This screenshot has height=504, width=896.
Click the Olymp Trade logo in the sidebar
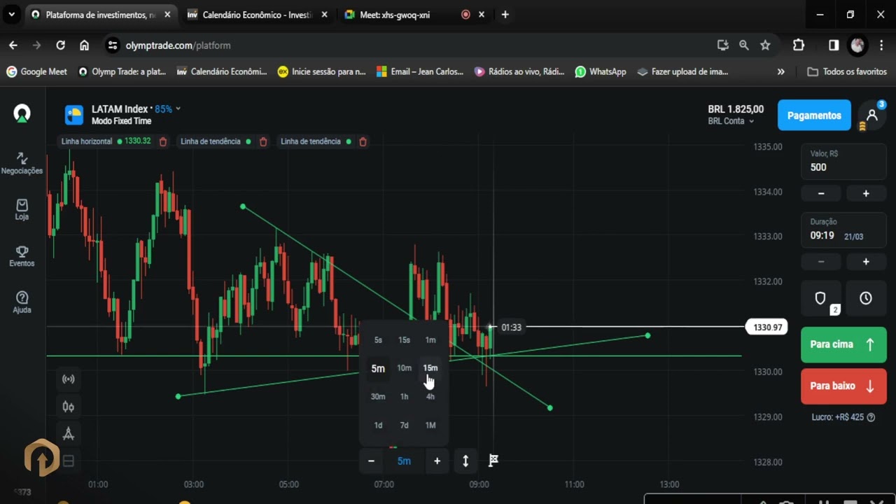point(22,113)
